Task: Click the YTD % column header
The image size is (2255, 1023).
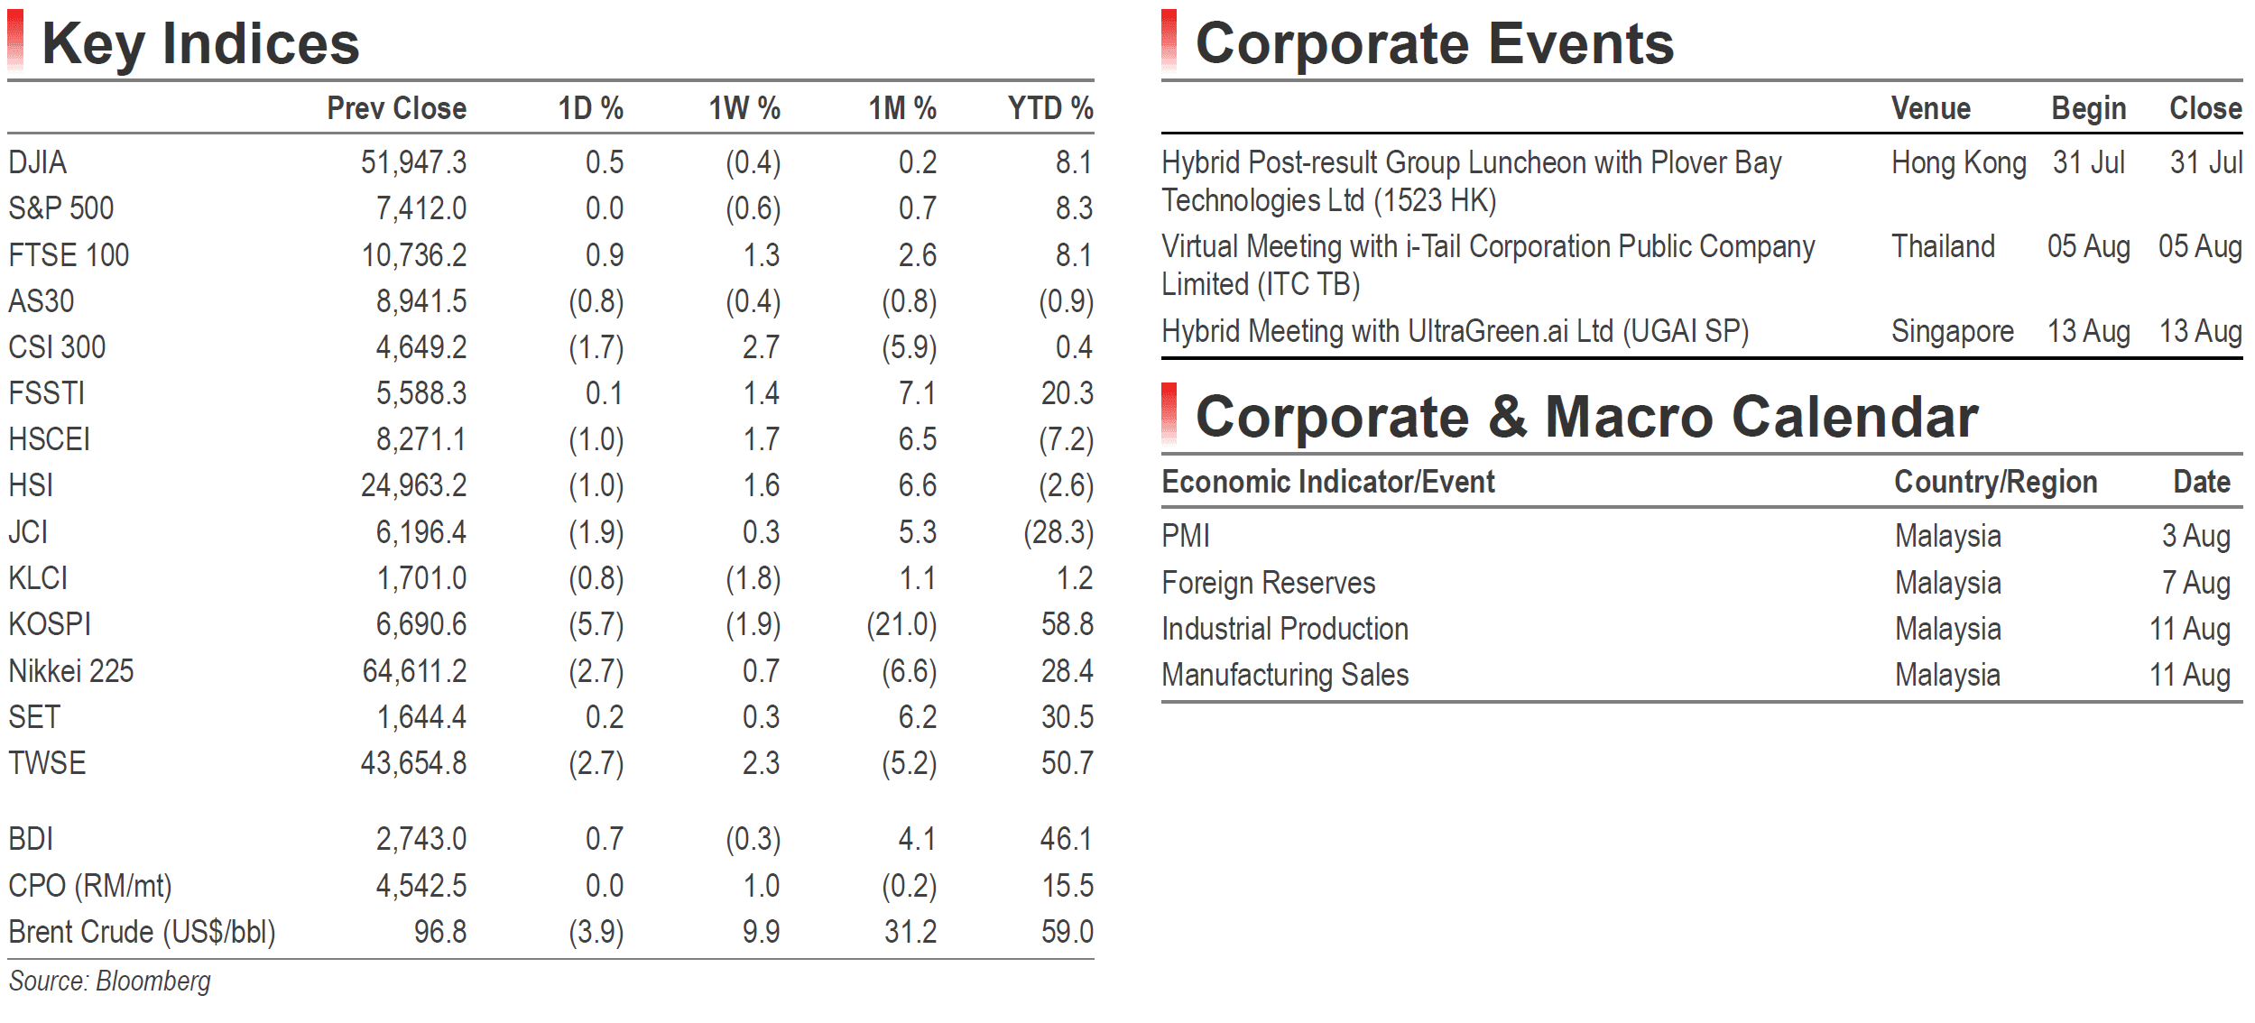Action: click(x=1050, y=108)
